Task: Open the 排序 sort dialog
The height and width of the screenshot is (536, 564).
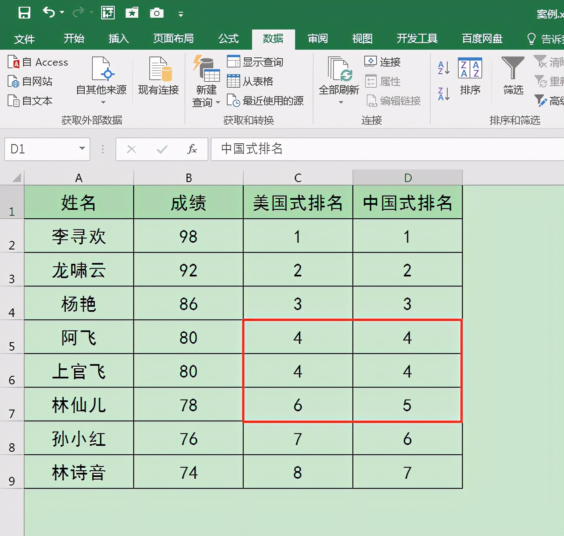Action: (470, 76)
